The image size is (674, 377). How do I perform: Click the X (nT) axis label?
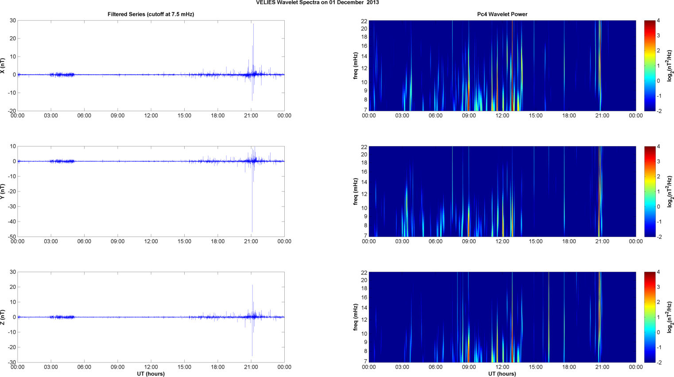3,66
